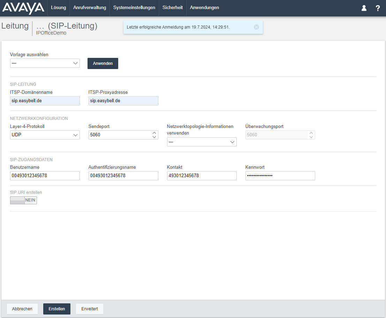Increase the Sendeport value with up arrow
The height and width of the screenshot is (318, 386).
coord(154,133)
